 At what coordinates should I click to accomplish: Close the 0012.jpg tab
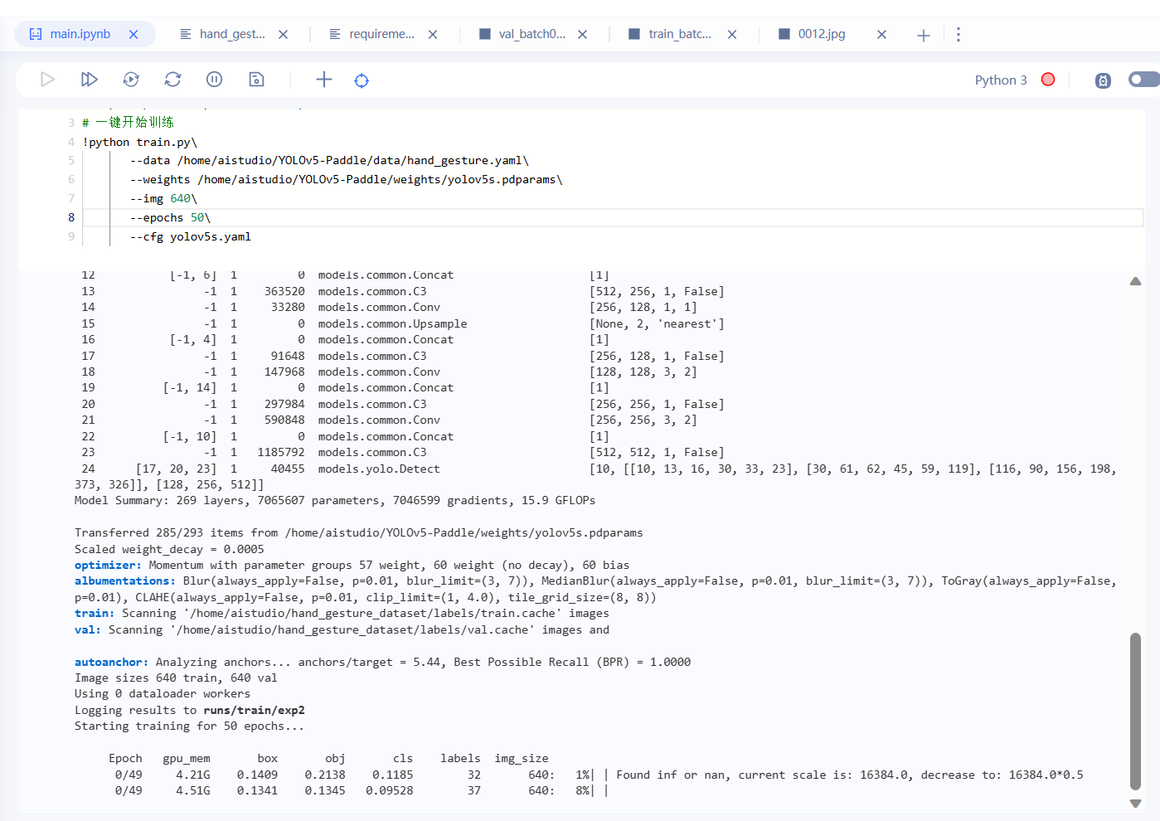pyautogui.click(x=881, y=34)
